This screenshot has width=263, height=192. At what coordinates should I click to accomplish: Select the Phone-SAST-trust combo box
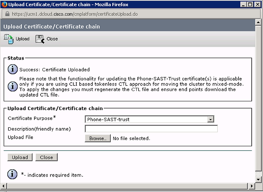click(149, 119)
